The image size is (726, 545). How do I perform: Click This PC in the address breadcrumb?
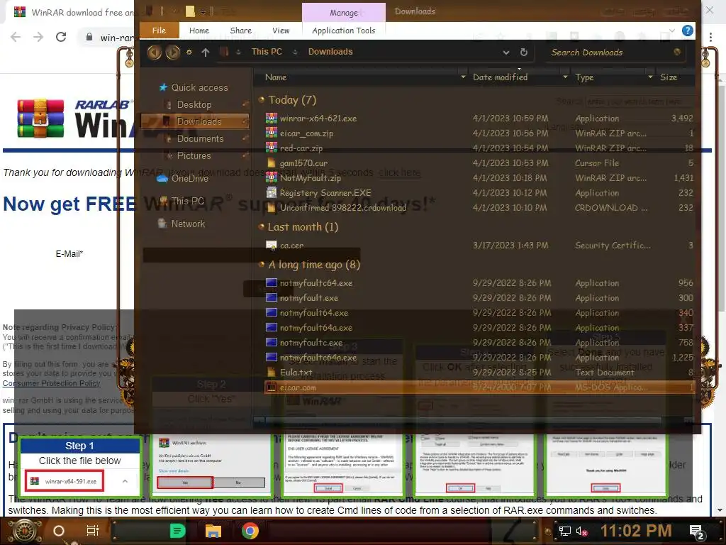[267, 51]
